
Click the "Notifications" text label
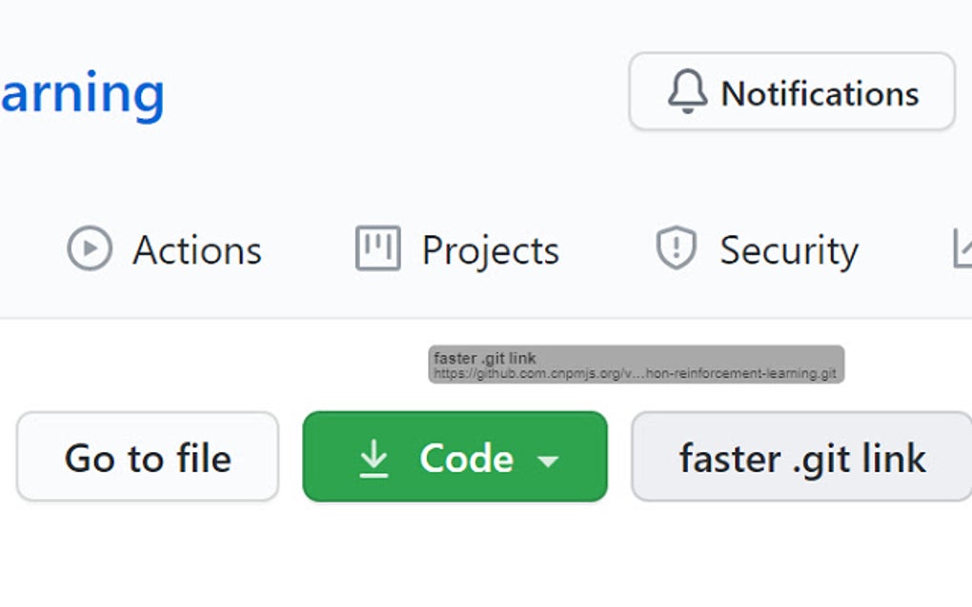click(820, 93)
